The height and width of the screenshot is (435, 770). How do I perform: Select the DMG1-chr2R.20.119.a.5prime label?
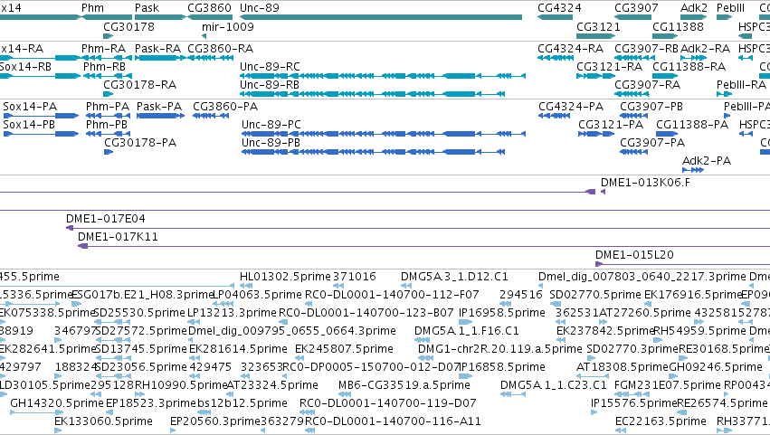click(499, 349)
